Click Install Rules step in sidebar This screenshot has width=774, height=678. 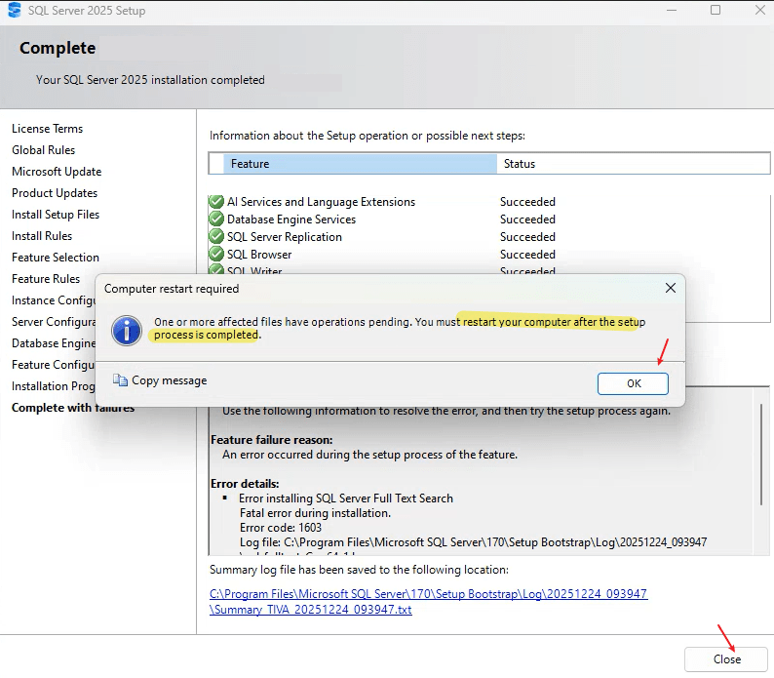(x=42, y=236)
